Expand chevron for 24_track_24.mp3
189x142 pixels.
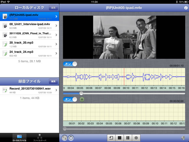coord(56,53)
